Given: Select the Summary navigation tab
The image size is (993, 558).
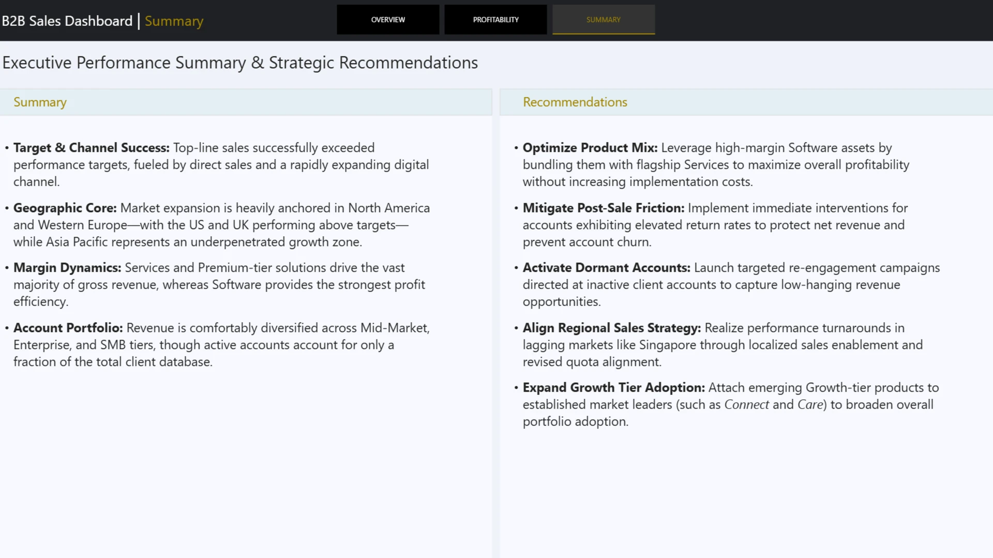Looking at the screenshot, I should click(x=604, y=20).
